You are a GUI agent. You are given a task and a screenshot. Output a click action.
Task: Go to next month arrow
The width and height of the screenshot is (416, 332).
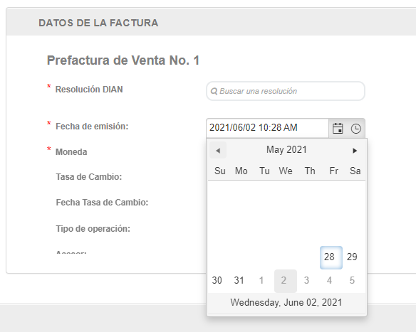[355, 151]
